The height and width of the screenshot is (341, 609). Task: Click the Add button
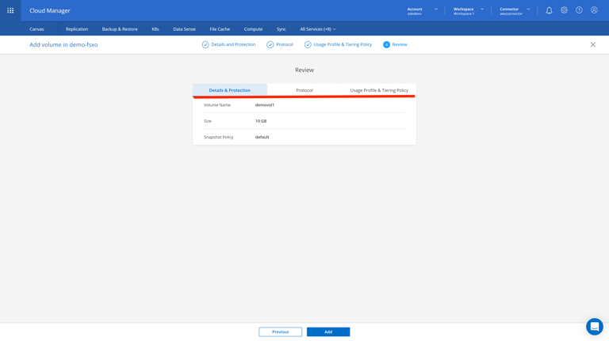coord(328,332)
